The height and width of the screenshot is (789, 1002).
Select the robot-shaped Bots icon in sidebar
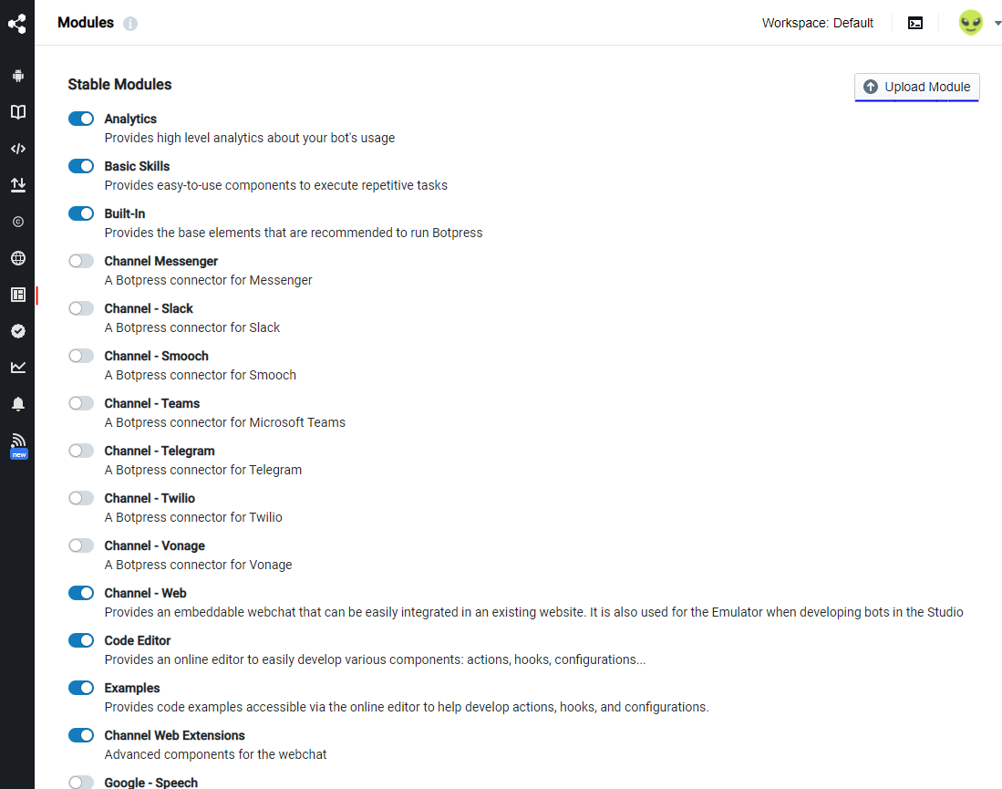point(17,76)
